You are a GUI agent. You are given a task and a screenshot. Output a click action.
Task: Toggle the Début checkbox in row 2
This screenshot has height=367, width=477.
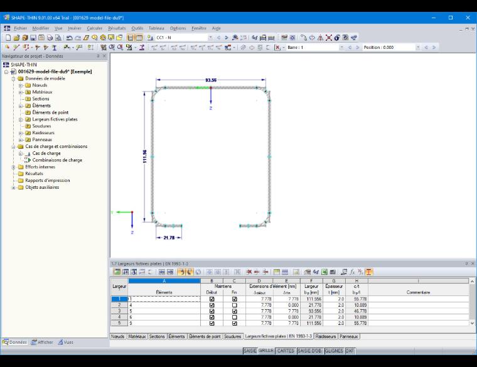coord(212,305)
